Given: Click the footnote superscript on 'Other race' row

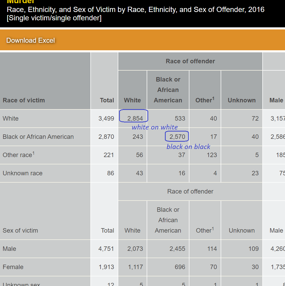Looking at the screenshot, I should coord(33,153).
